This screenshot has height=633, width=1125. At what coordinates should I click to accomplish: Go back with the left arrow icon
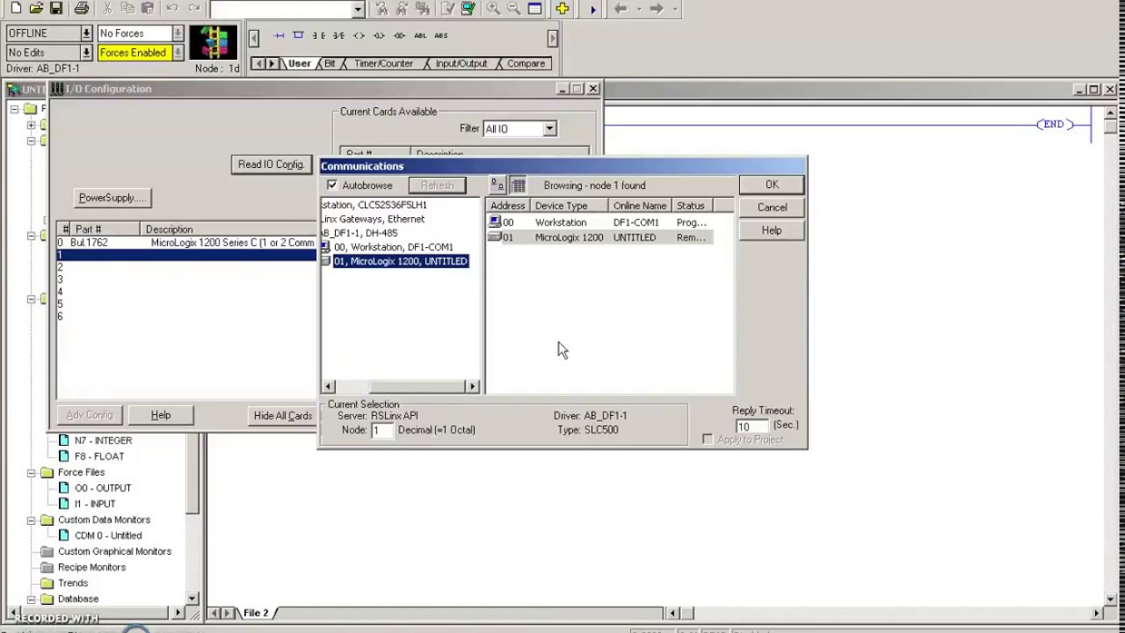(621, 9)
